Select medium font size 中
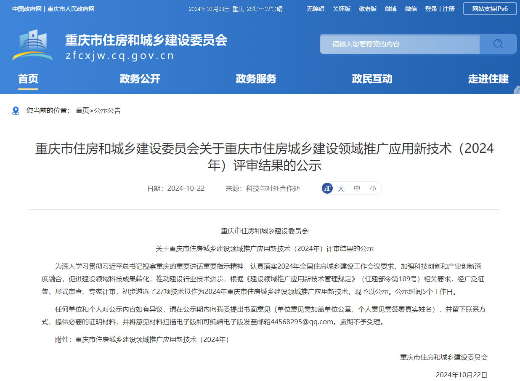 pos(357,188)
